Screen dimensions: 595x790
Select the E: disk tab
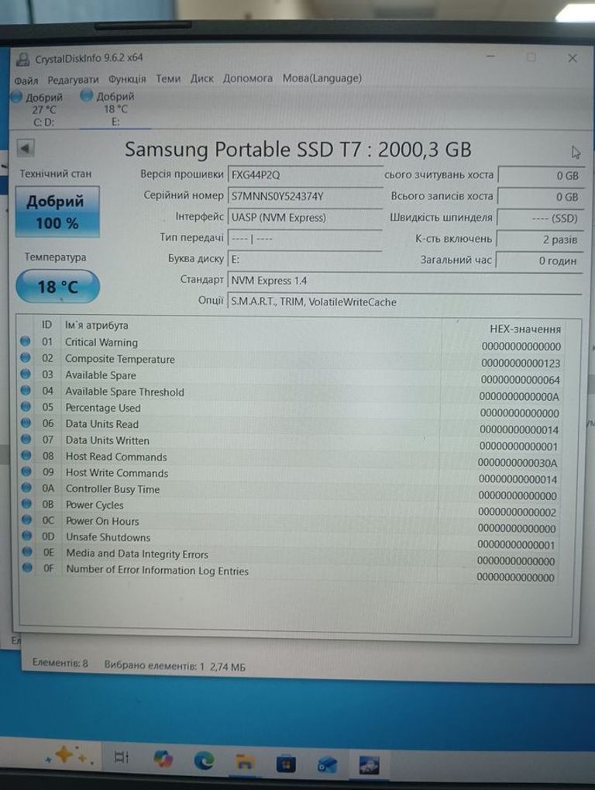(x=115, y=109)
